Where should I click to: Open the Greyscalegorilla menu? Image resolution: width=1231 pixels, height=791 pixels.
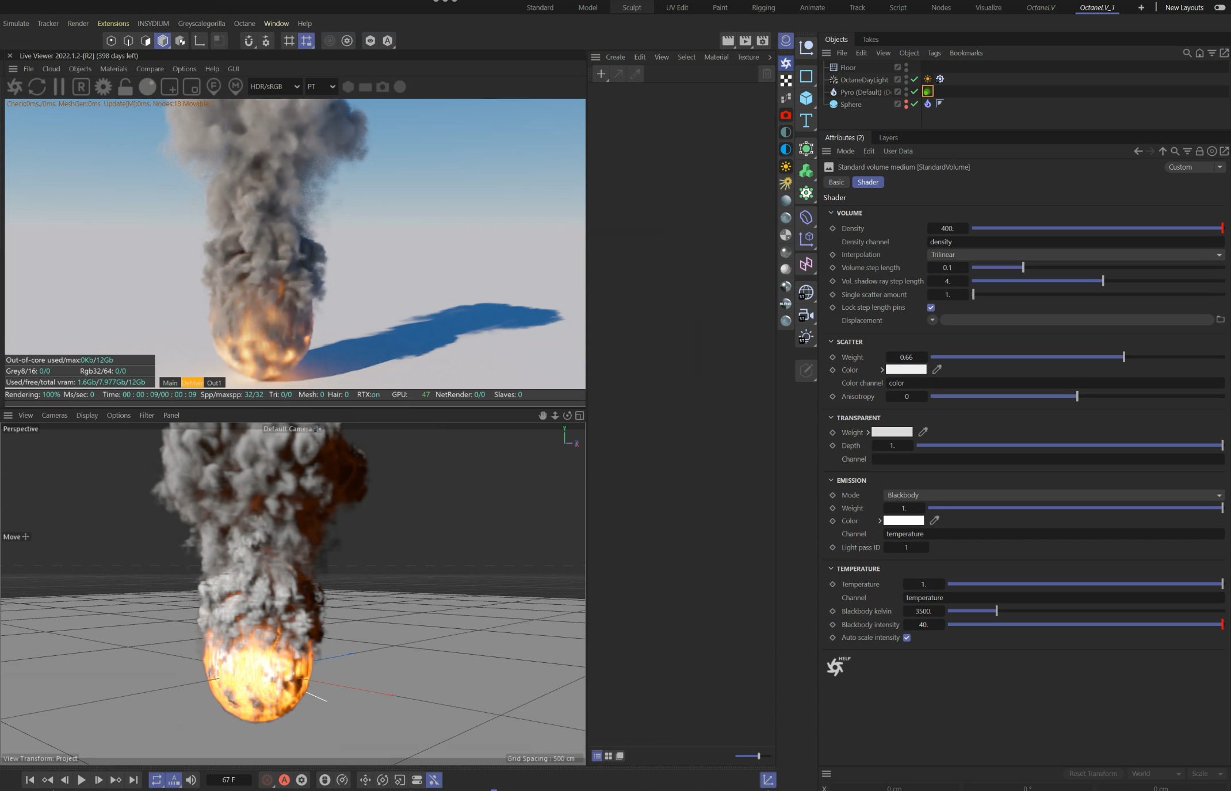click(x=201, y=24)
